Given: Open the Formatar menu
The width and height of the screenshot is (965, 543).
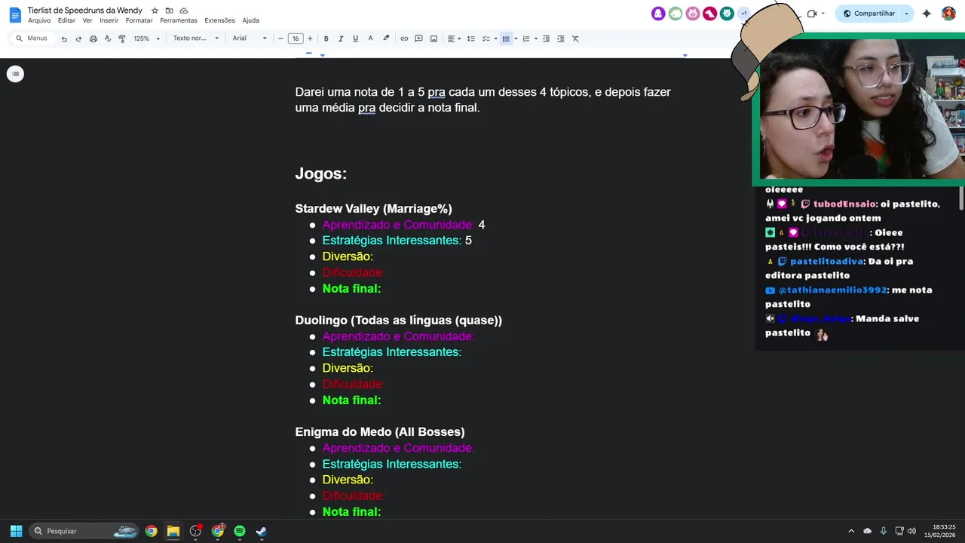Looking at the screenshot, I should [x=139, y=20].
